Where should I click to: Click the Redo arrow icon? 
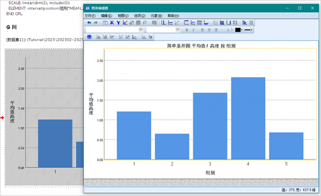96,23
